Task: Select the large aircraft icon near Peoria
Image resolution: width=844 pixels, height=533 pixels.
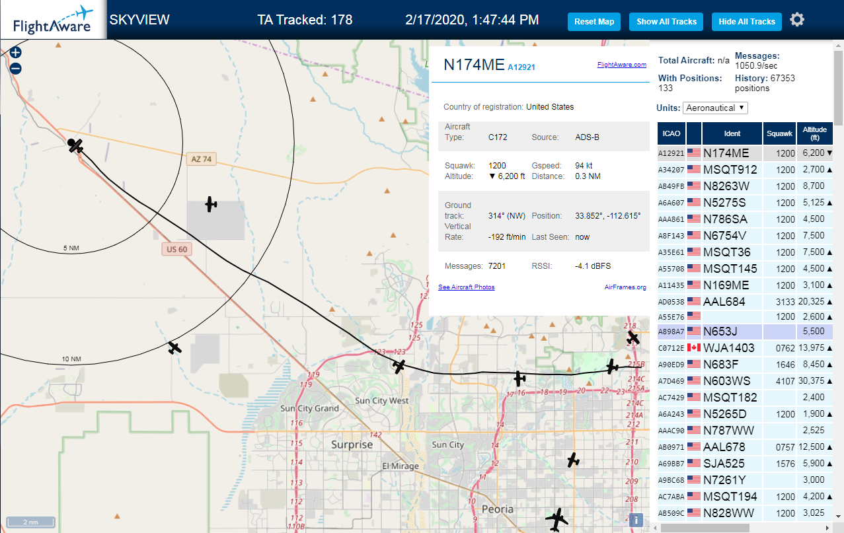Action: coord(557,520)
